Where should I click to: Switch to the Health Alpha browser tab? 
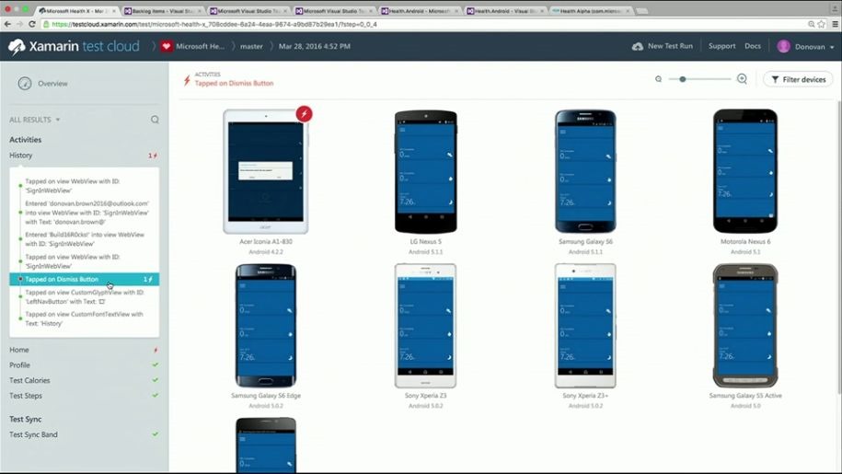pyautogui.click(x=591, y=11)
